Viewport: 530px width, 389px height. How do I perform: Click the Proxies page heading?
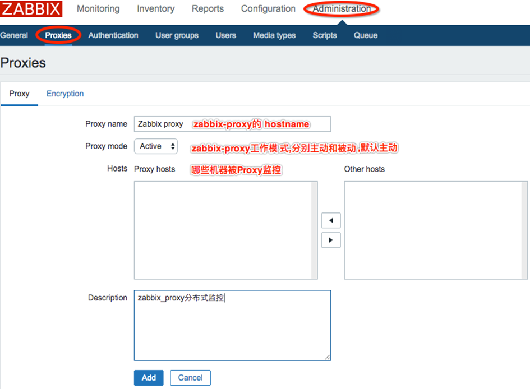tap(23, 63)
